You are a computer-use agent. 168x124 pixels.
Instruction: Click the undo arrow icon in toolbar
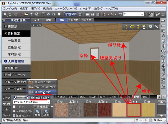[x=10, y=14]
